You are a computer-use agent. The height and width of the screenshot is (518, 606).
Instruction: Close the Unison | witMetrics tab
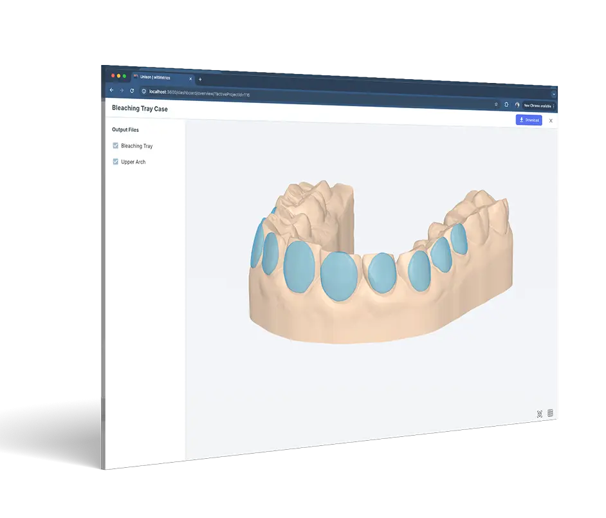pyautogui.click(x=190, y=79)
